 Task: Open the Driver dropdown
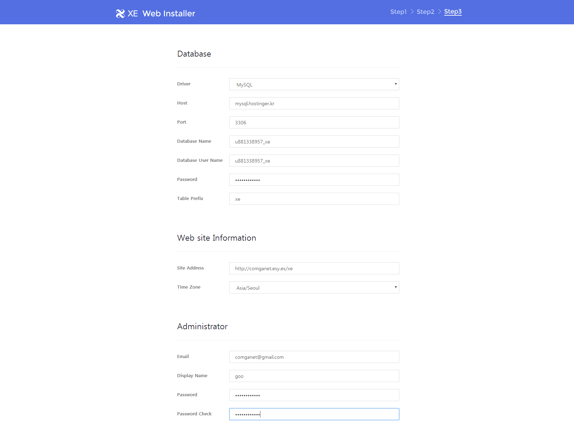pos(314,84)
